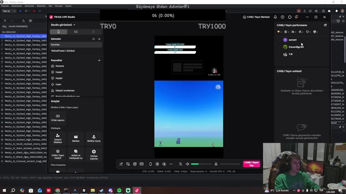Open İzleyici Dilekleri tool
Viewport: 346px width, 194px height.
tap(58, 139)
